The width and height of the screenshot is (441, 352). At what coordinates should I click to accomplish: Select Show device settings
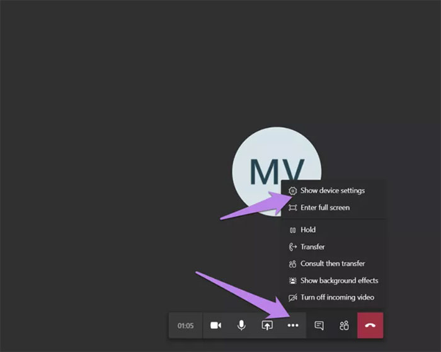(333, 191)
